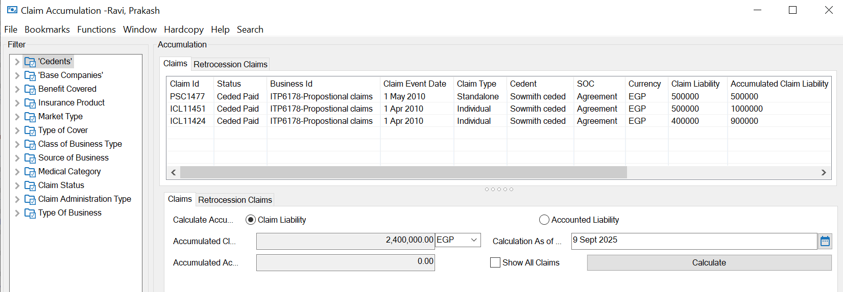Select the Claim Liability radio button
The width and height of the screenshot is (843, 292).
click(x=251, y=220)
